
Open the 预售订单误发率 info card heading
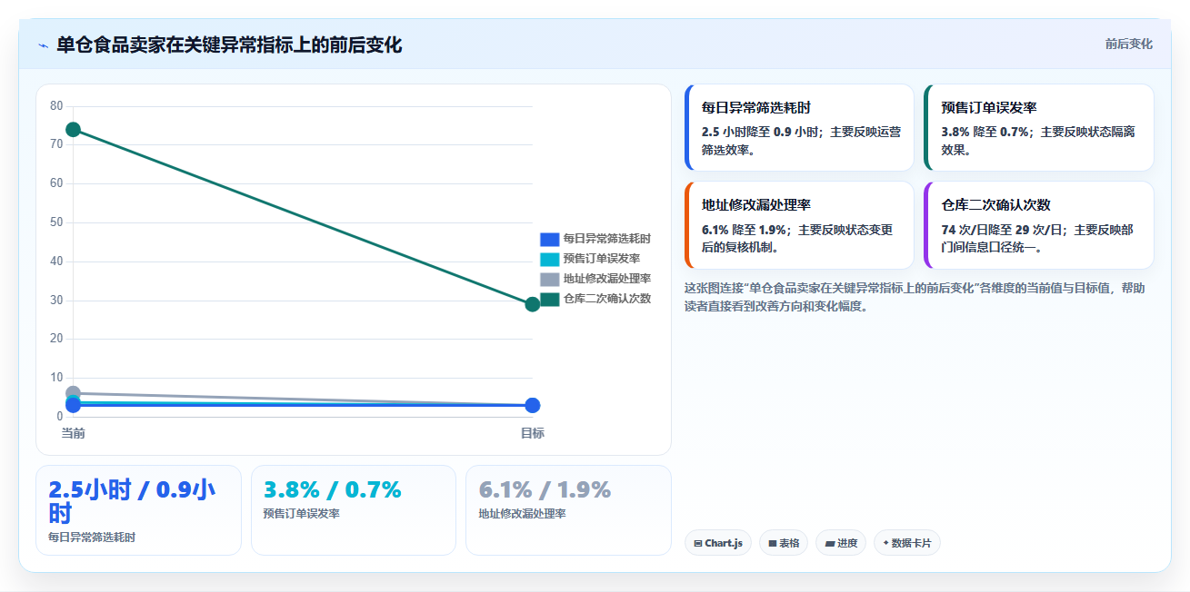[989, 107]
